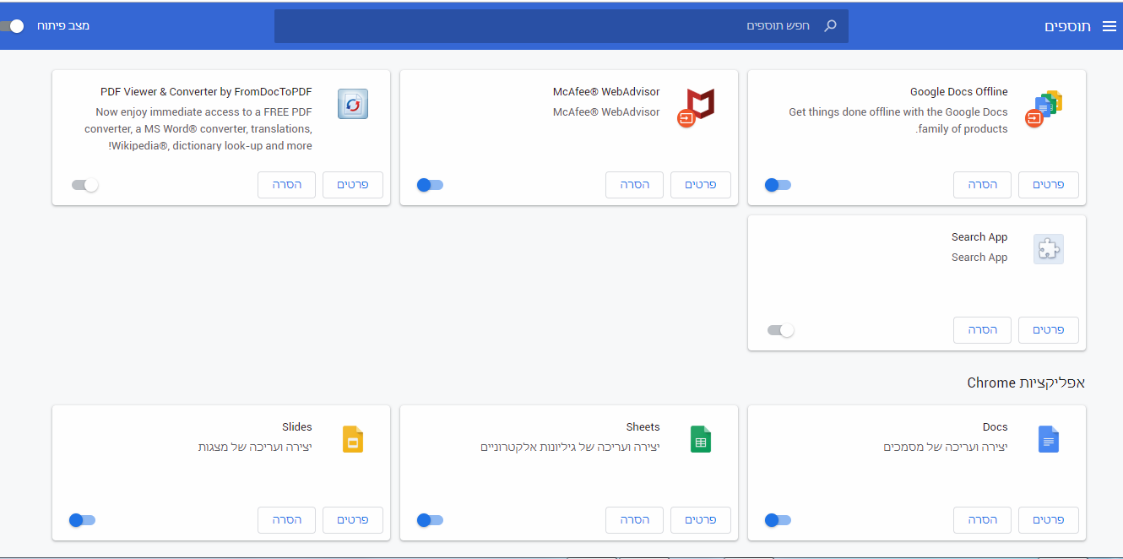Click the Slides app icon
Image resolution: width=1123 pixels, height=559 pixels.
click(353, 439)
